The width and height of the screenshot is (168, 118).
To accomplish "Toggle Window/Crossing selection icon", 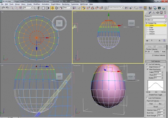I will 48,8.
